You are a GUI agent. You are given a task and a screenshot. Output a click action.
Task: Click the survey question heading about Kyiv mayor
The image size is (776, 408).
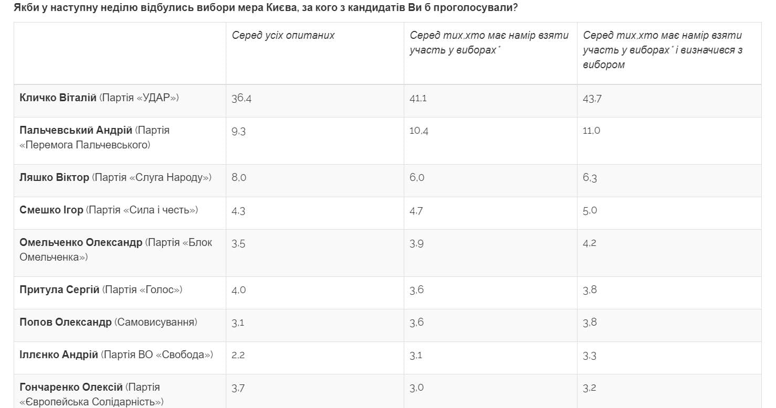pos(265,8)
